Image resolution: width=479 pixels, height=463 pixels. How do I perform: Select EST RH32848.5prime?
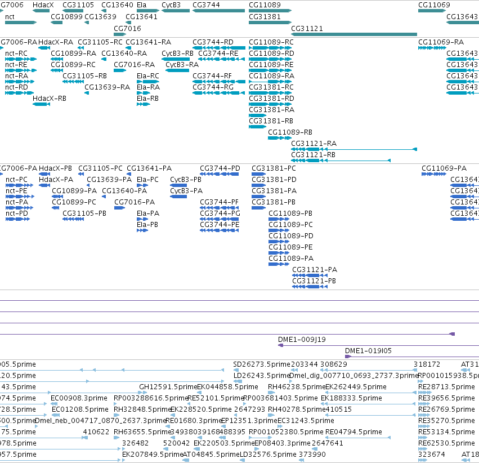coord(142,409)
